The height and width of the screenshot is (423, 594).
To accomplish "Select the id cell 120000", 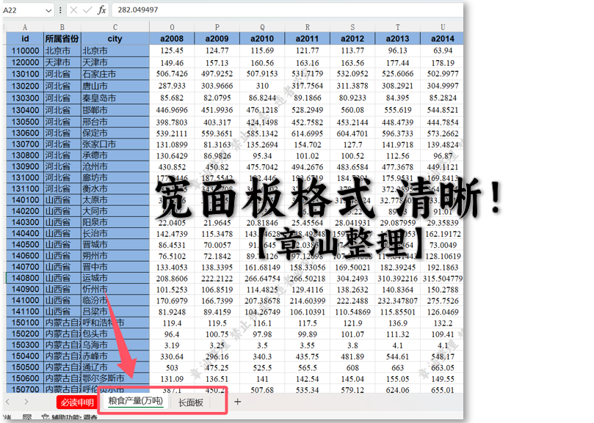I will (25, 62).
